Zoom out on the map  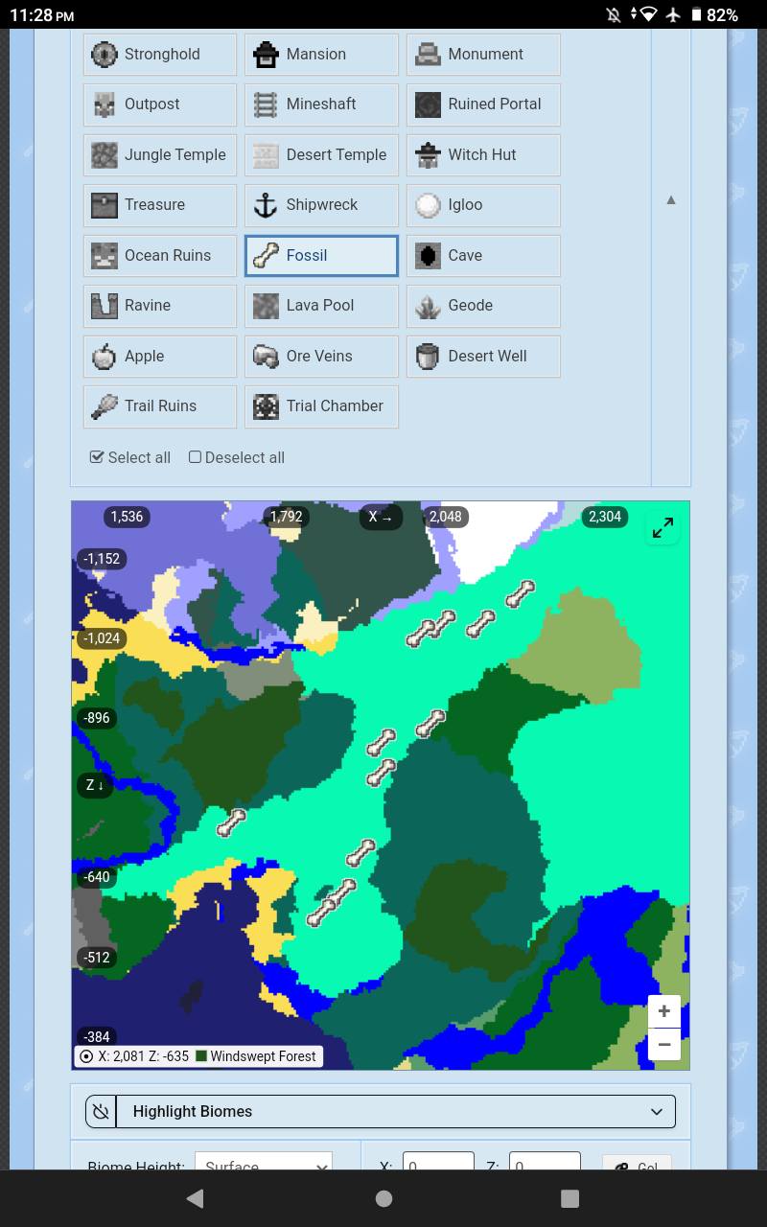(x=664, y=1044)
